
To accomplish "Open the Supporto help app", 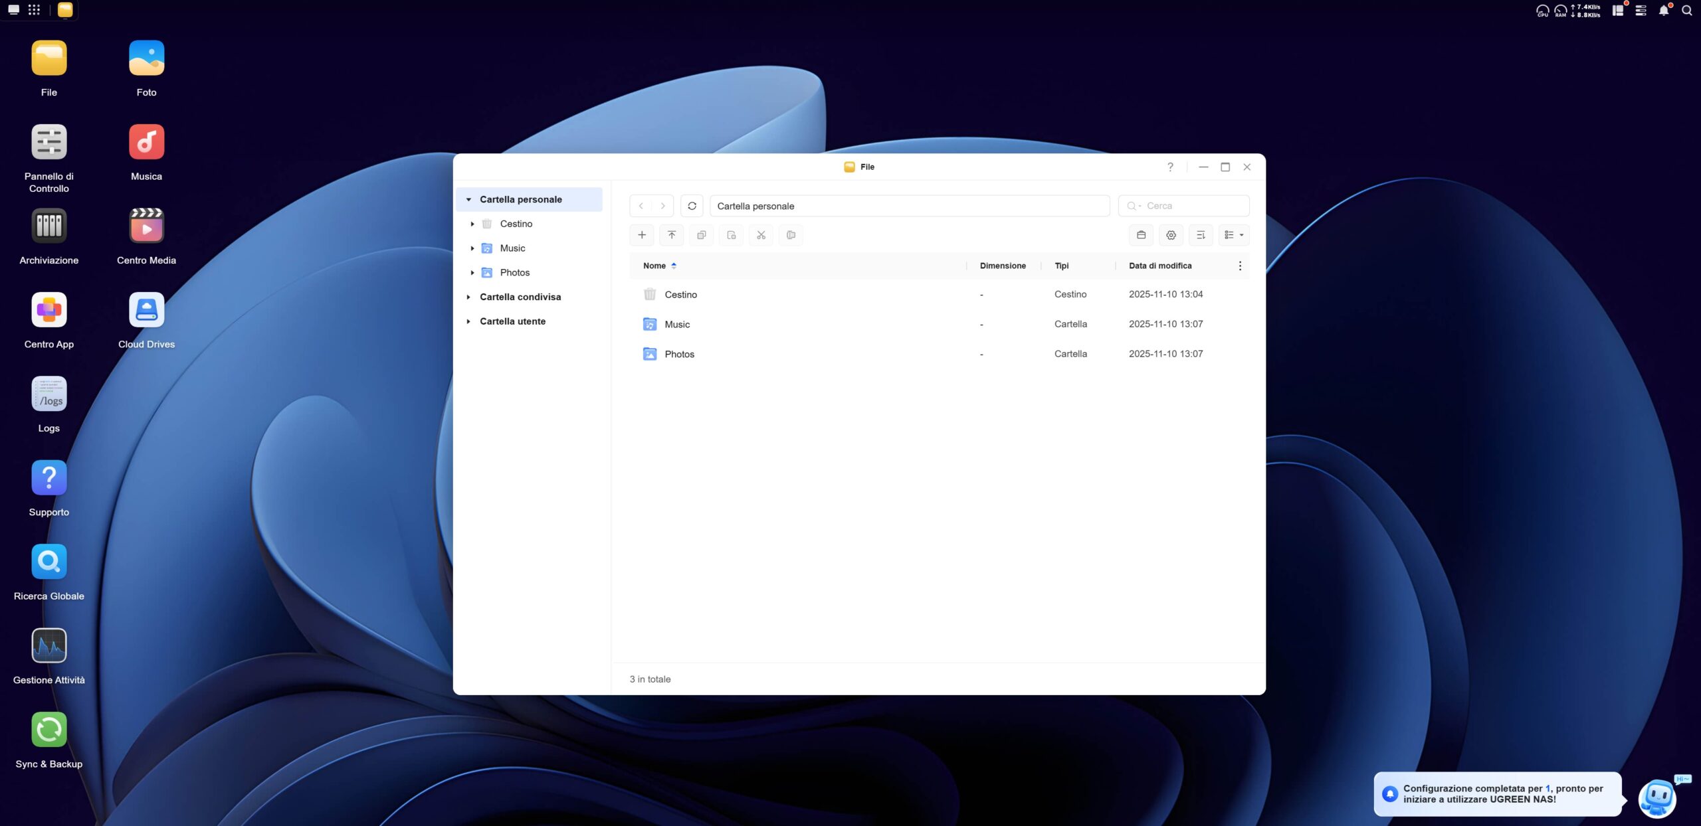I will point(49,478).
